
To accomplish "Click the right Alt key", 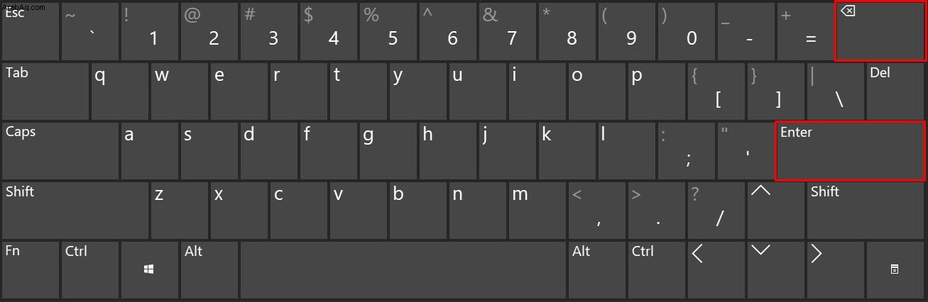I will [596, 269].
